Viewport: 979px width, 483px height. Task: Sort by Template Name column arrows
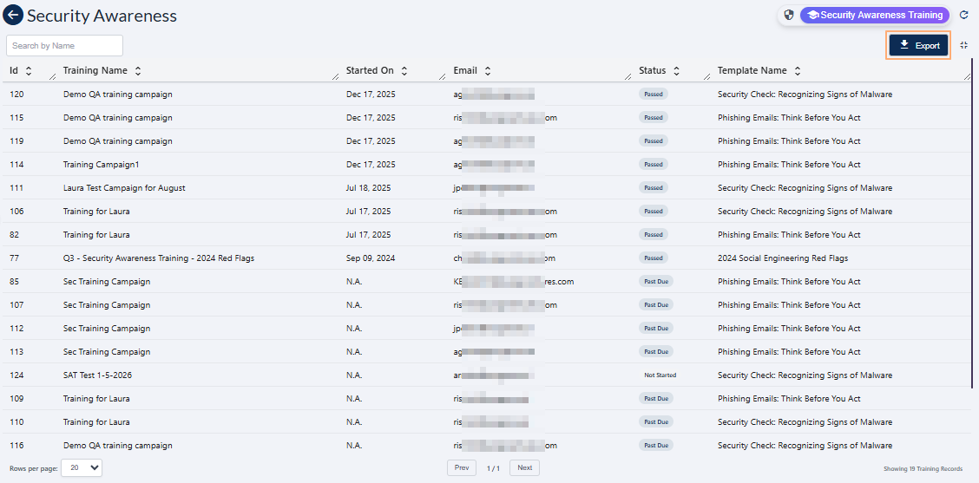pos(797,71)
